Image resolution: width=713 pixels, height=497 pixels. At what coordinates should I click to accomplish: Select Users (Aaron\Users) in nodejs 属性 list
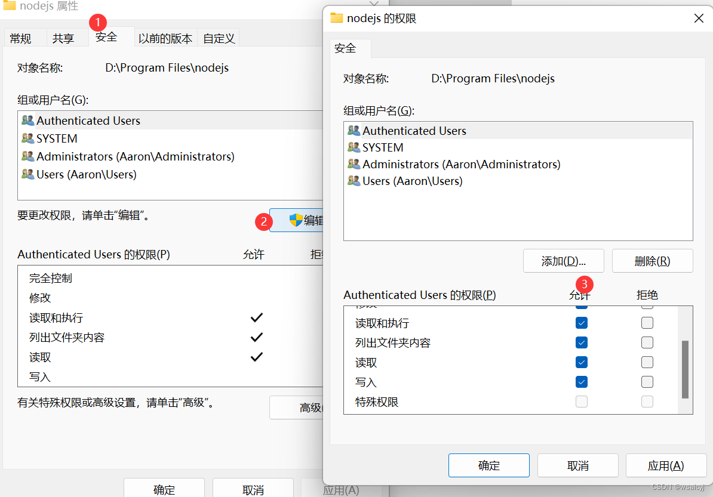[171, 174]
